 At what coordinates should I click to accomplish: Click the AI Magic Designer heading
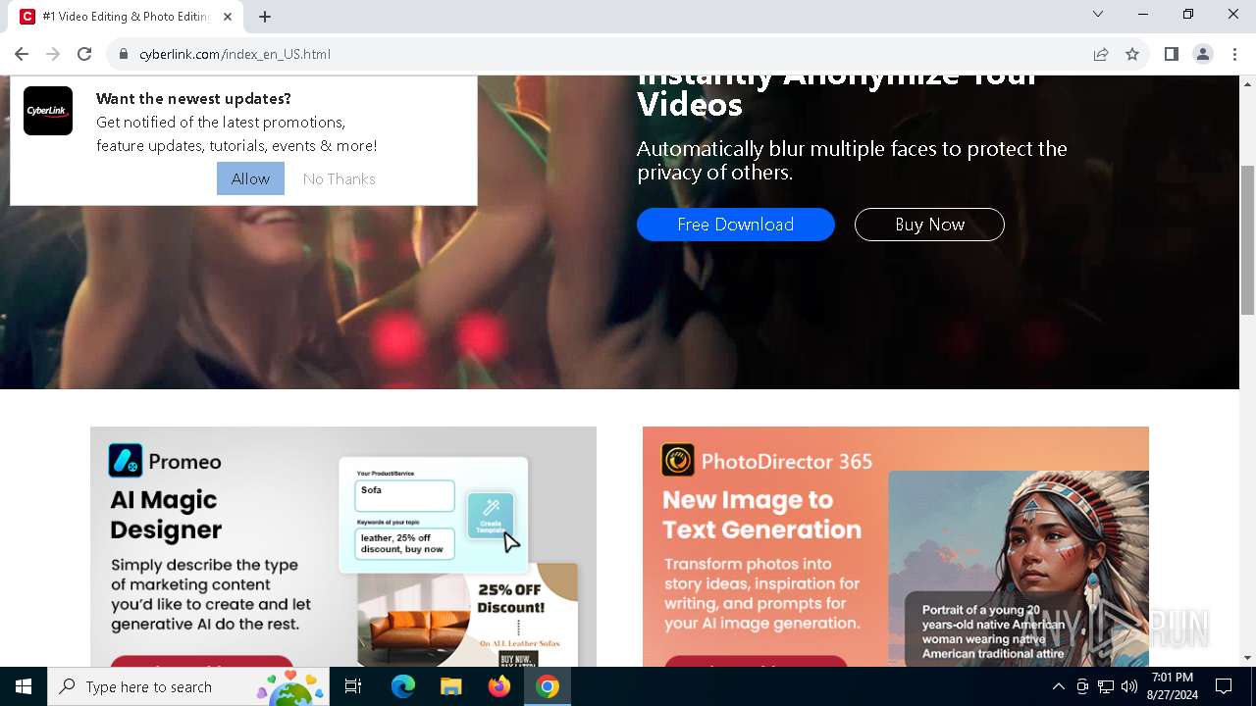tap(166, 514)
